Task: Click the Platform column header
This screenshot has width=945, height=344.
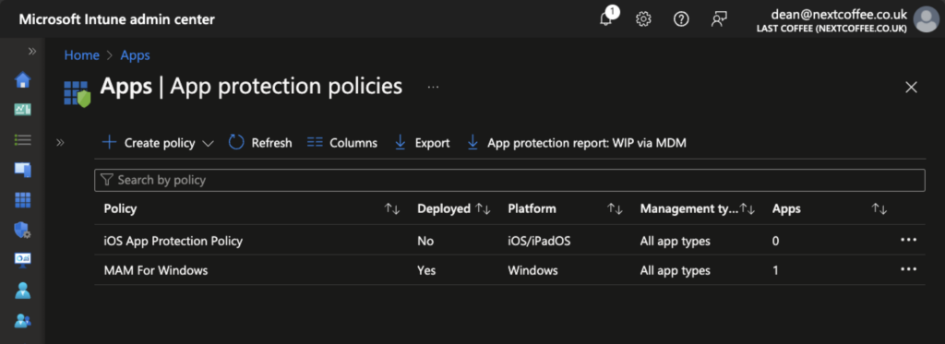Action: tap(532, 209)
